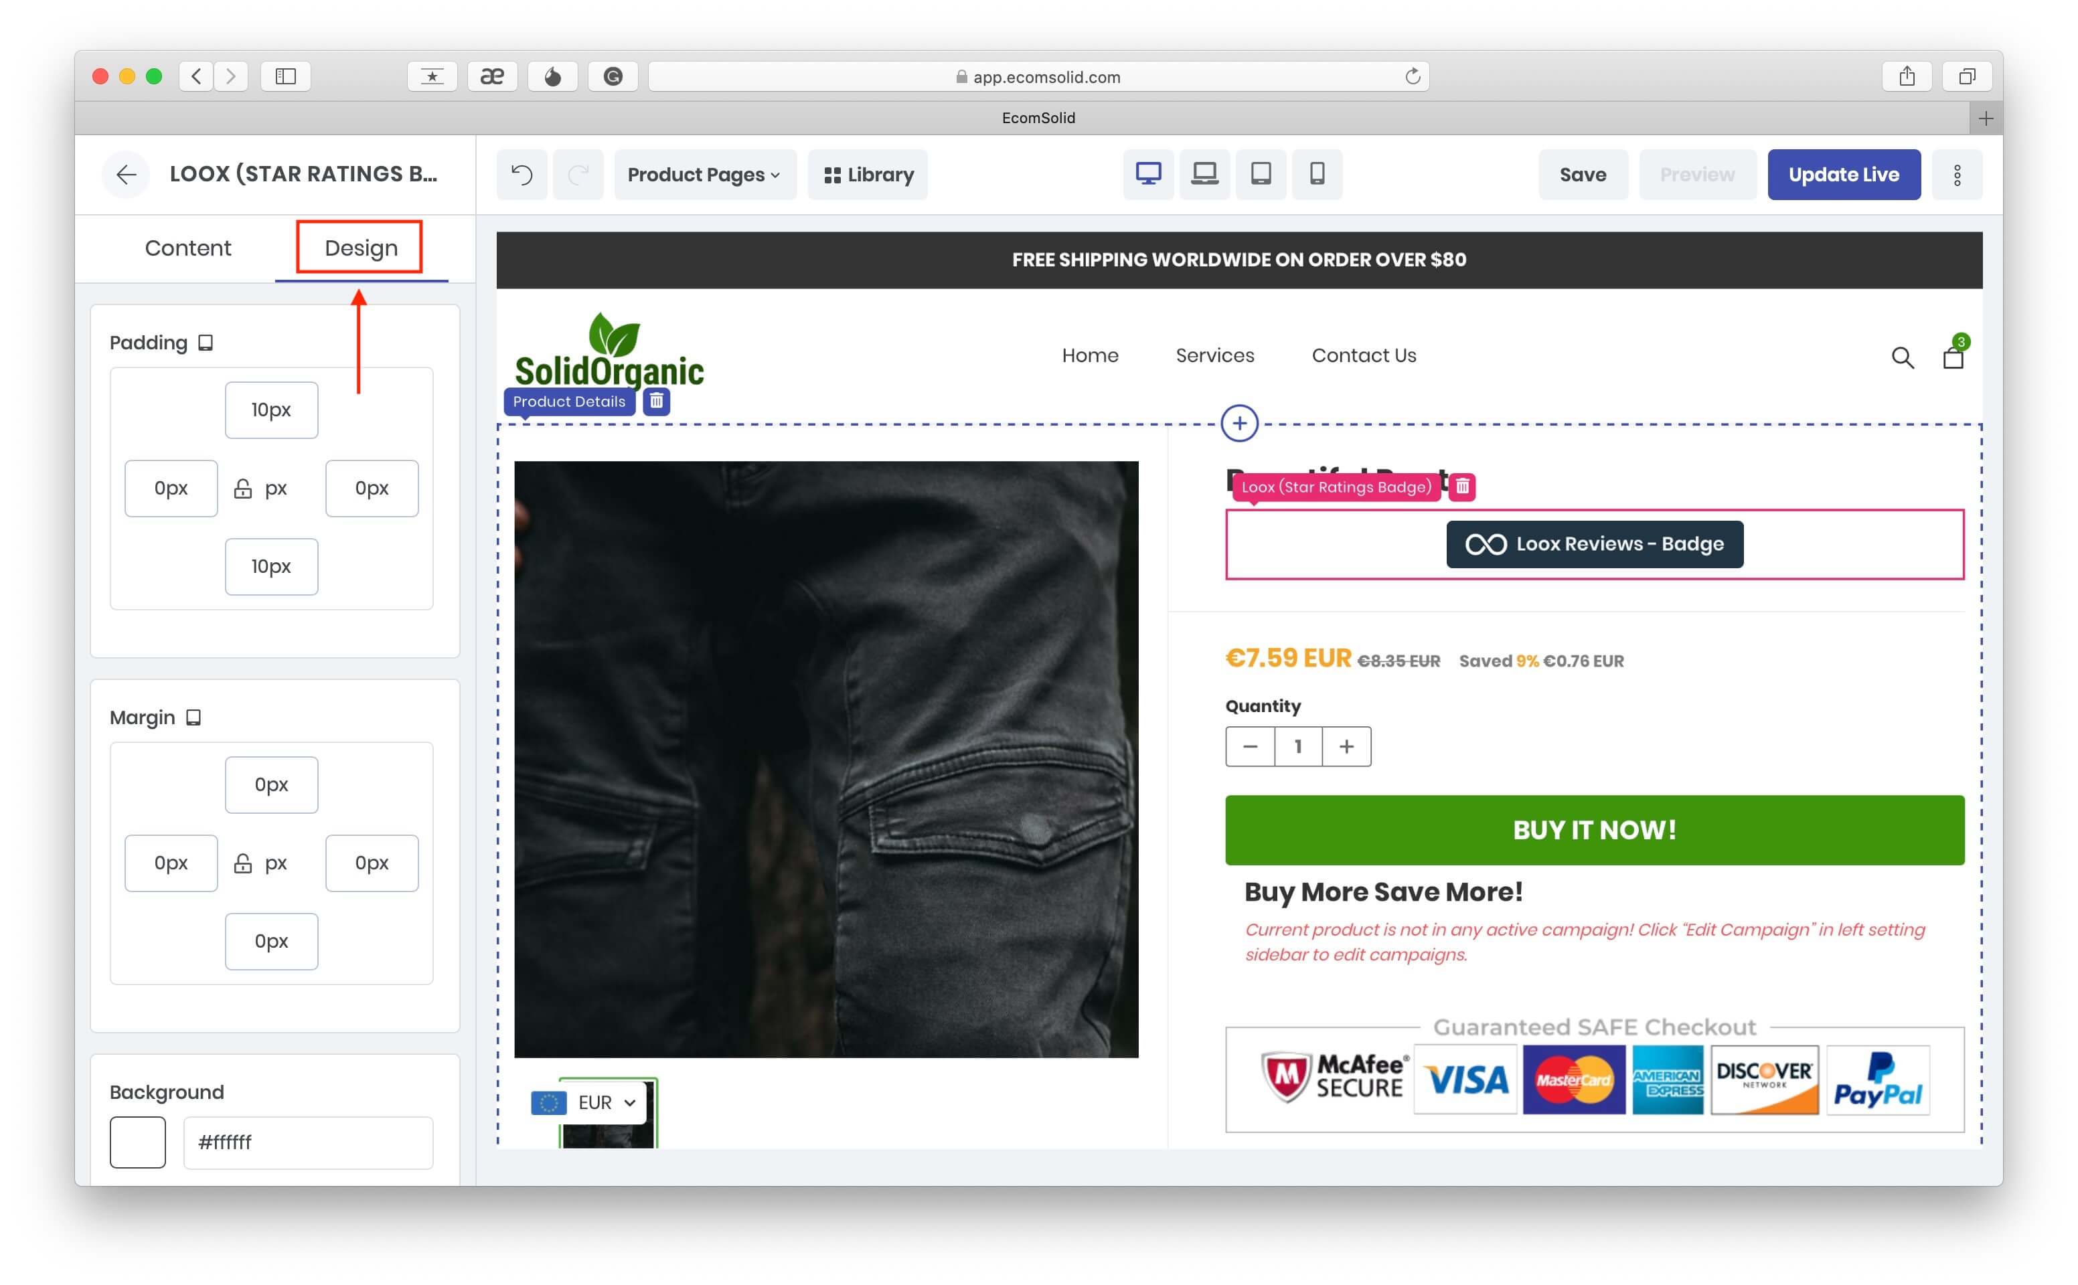
Task: Publish with Update Live button
Action: point(1844,174)
